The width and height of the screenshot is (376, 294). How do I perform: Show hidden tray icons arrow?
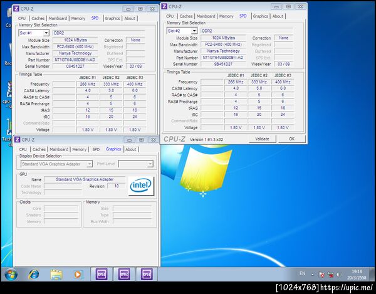coord(313,275)
